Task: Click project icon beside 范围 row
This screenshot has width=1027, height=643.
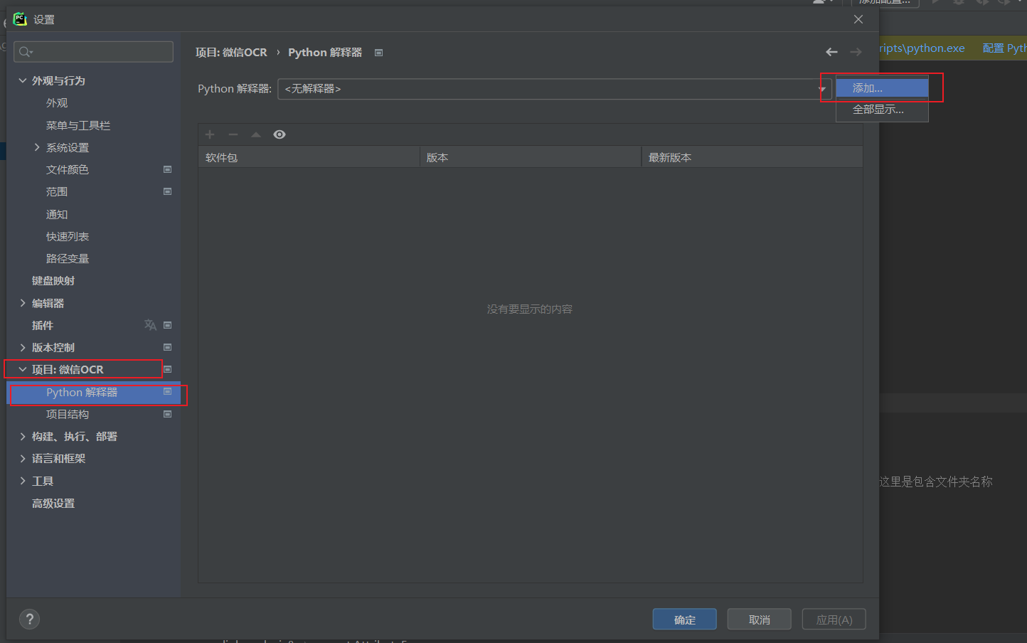Action: pyautogui.click(x=168, y=191)
